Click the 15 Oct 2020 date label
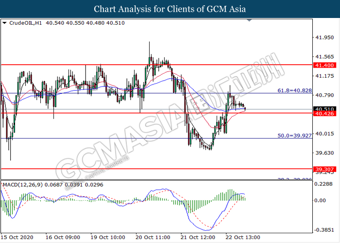340x243 pixels. [x=17, y=237]
